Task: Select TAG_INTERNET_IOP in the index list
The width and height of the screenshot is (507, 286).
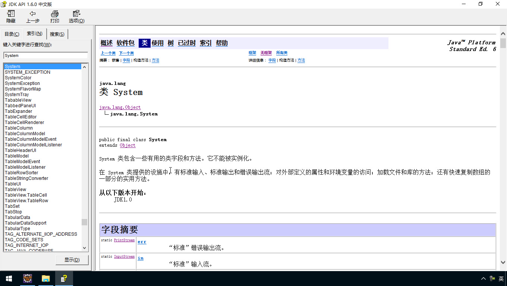Action: pos(27,245)
